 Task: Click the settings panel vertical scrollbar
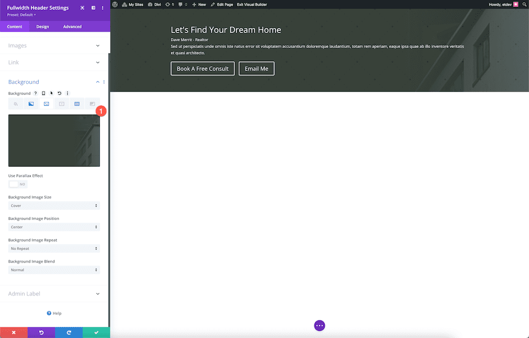coord(109,189)
